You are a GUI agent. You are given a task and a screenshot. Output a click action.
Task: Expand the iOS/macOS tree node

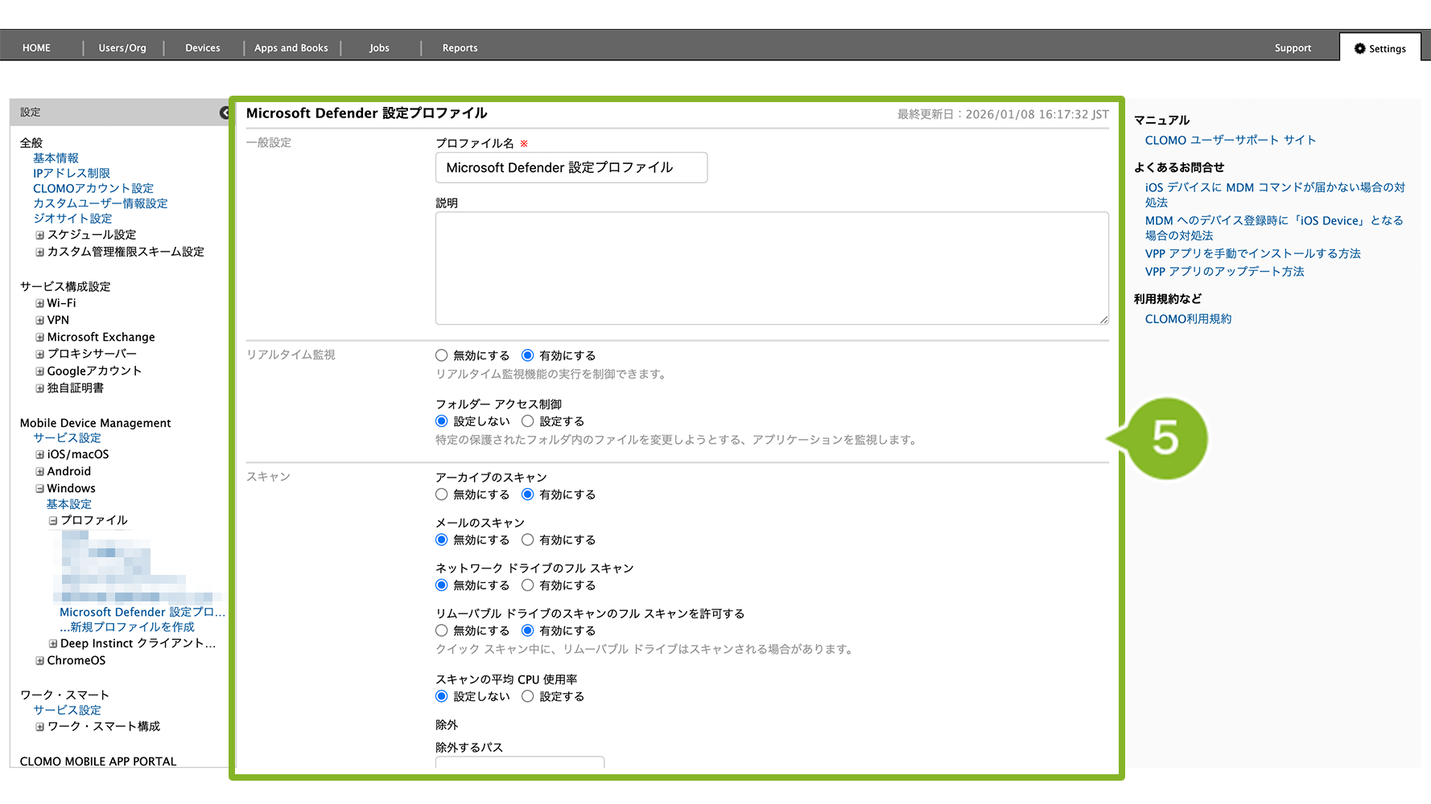tap(39, 455)
